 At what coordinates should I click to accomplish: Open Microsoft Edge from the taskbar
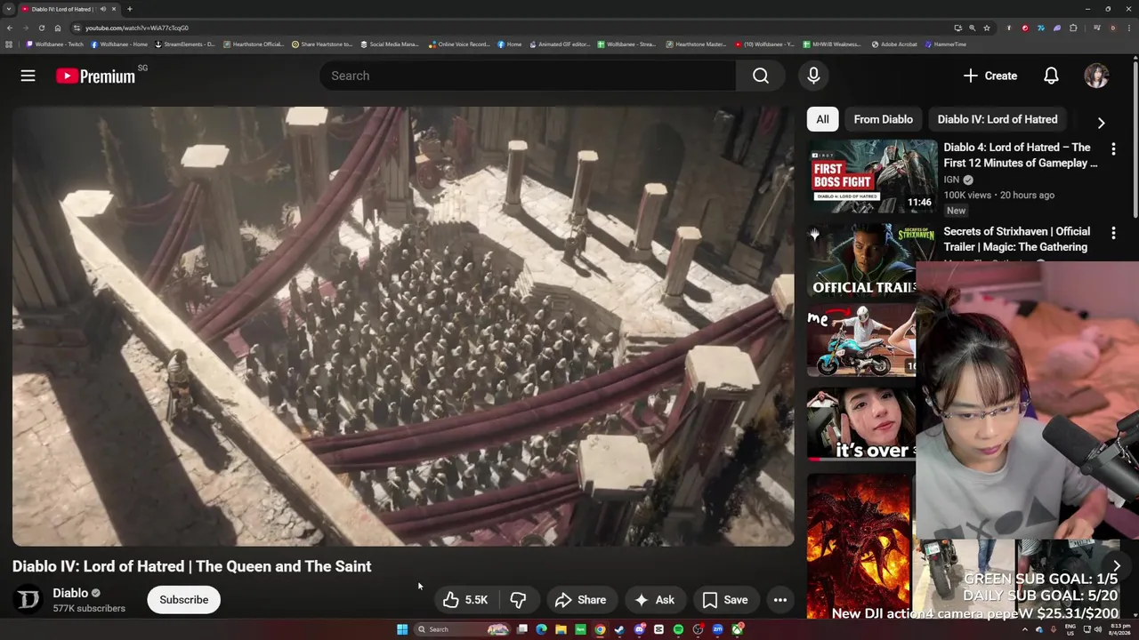click(x=541, y=629)
